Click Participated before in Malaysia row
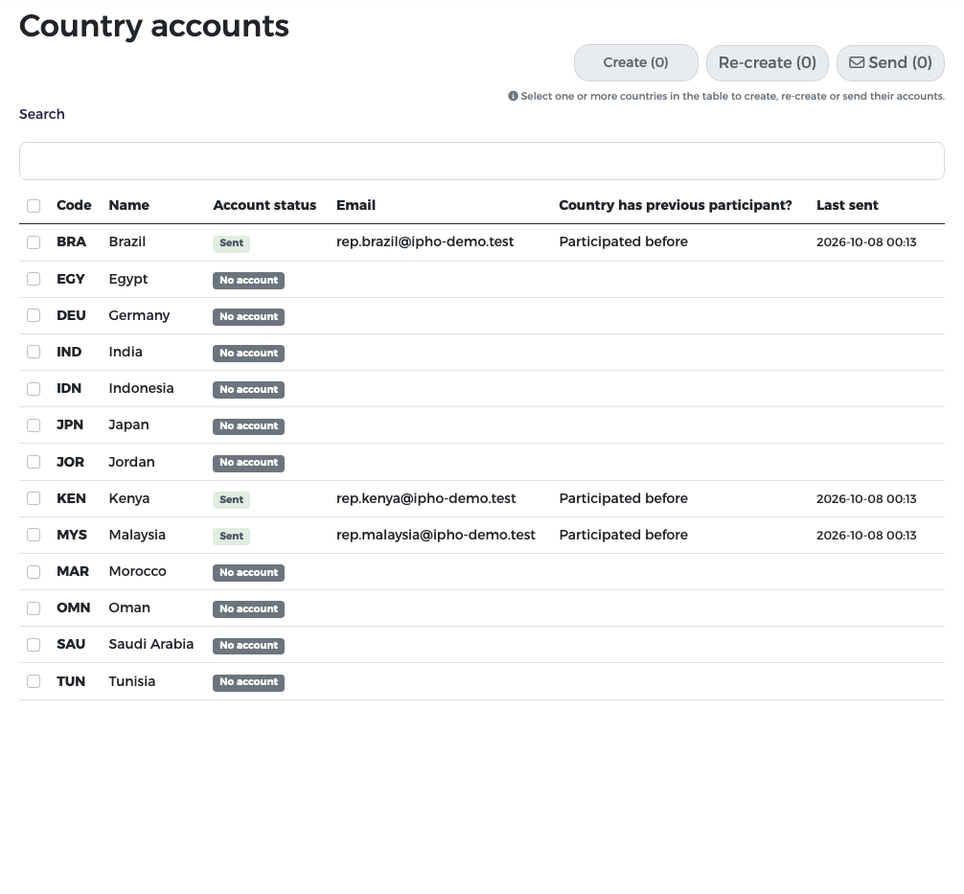 (x=624, y=535)
